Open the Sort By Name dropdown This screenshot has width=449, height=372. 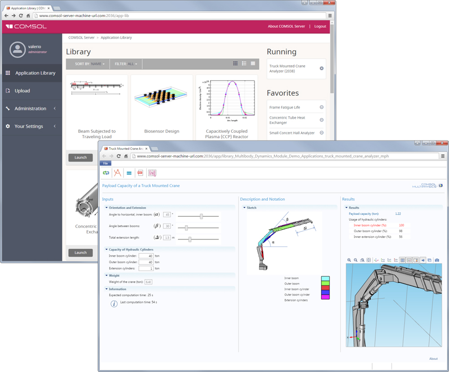coord(90,64)
